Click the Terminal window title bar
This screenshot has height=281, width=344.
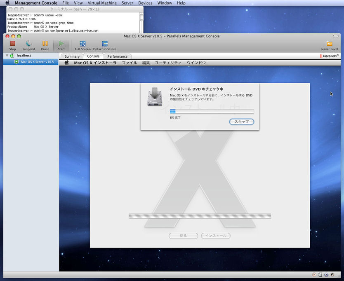click(x=75, y=9)
